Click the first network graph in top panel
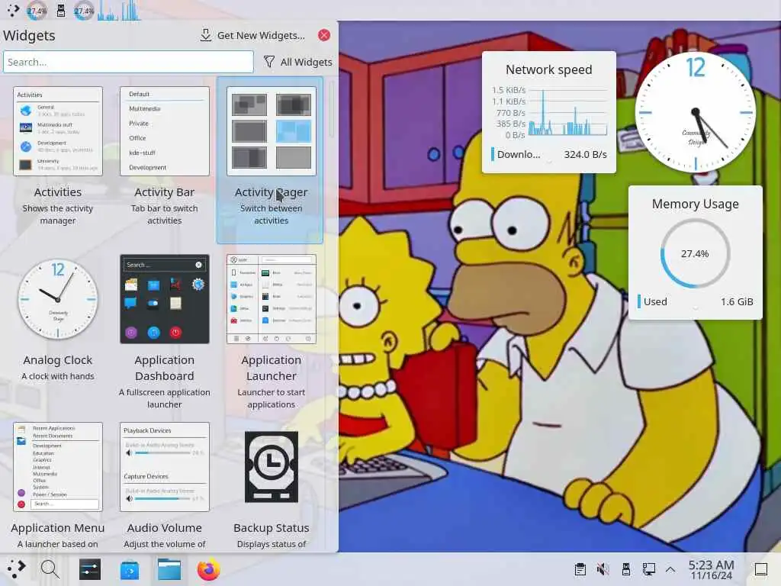Viewport: 781px width, 586px height. tap(108, 11)
